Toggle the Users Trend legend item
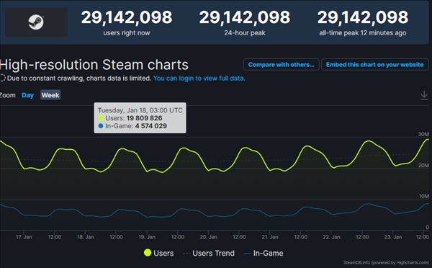Viewport: 432px width, 268px height. pyautogui.click(x=209, y=253)
